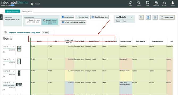Screen dimensions: 178x95
Task: Toggle the Show Deleted checkbox
Action: pyautogui.click(x=63, y=17)
